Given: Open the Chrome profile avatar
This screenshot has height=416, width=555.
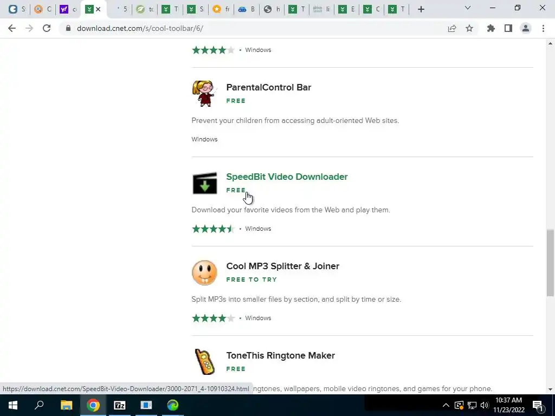Looking at the screenshot, I should [x=526, y=28].
